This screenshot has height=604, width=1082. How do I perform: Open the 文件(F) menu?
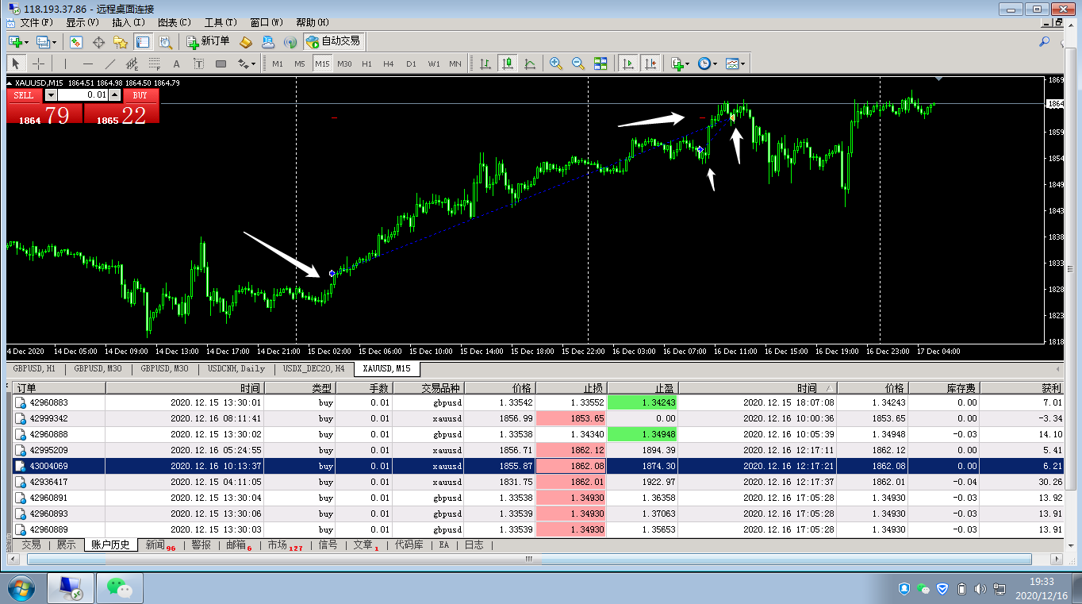36,22
